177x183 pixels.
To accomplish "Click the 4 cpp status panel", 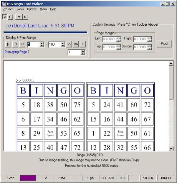I will point(10,178).
